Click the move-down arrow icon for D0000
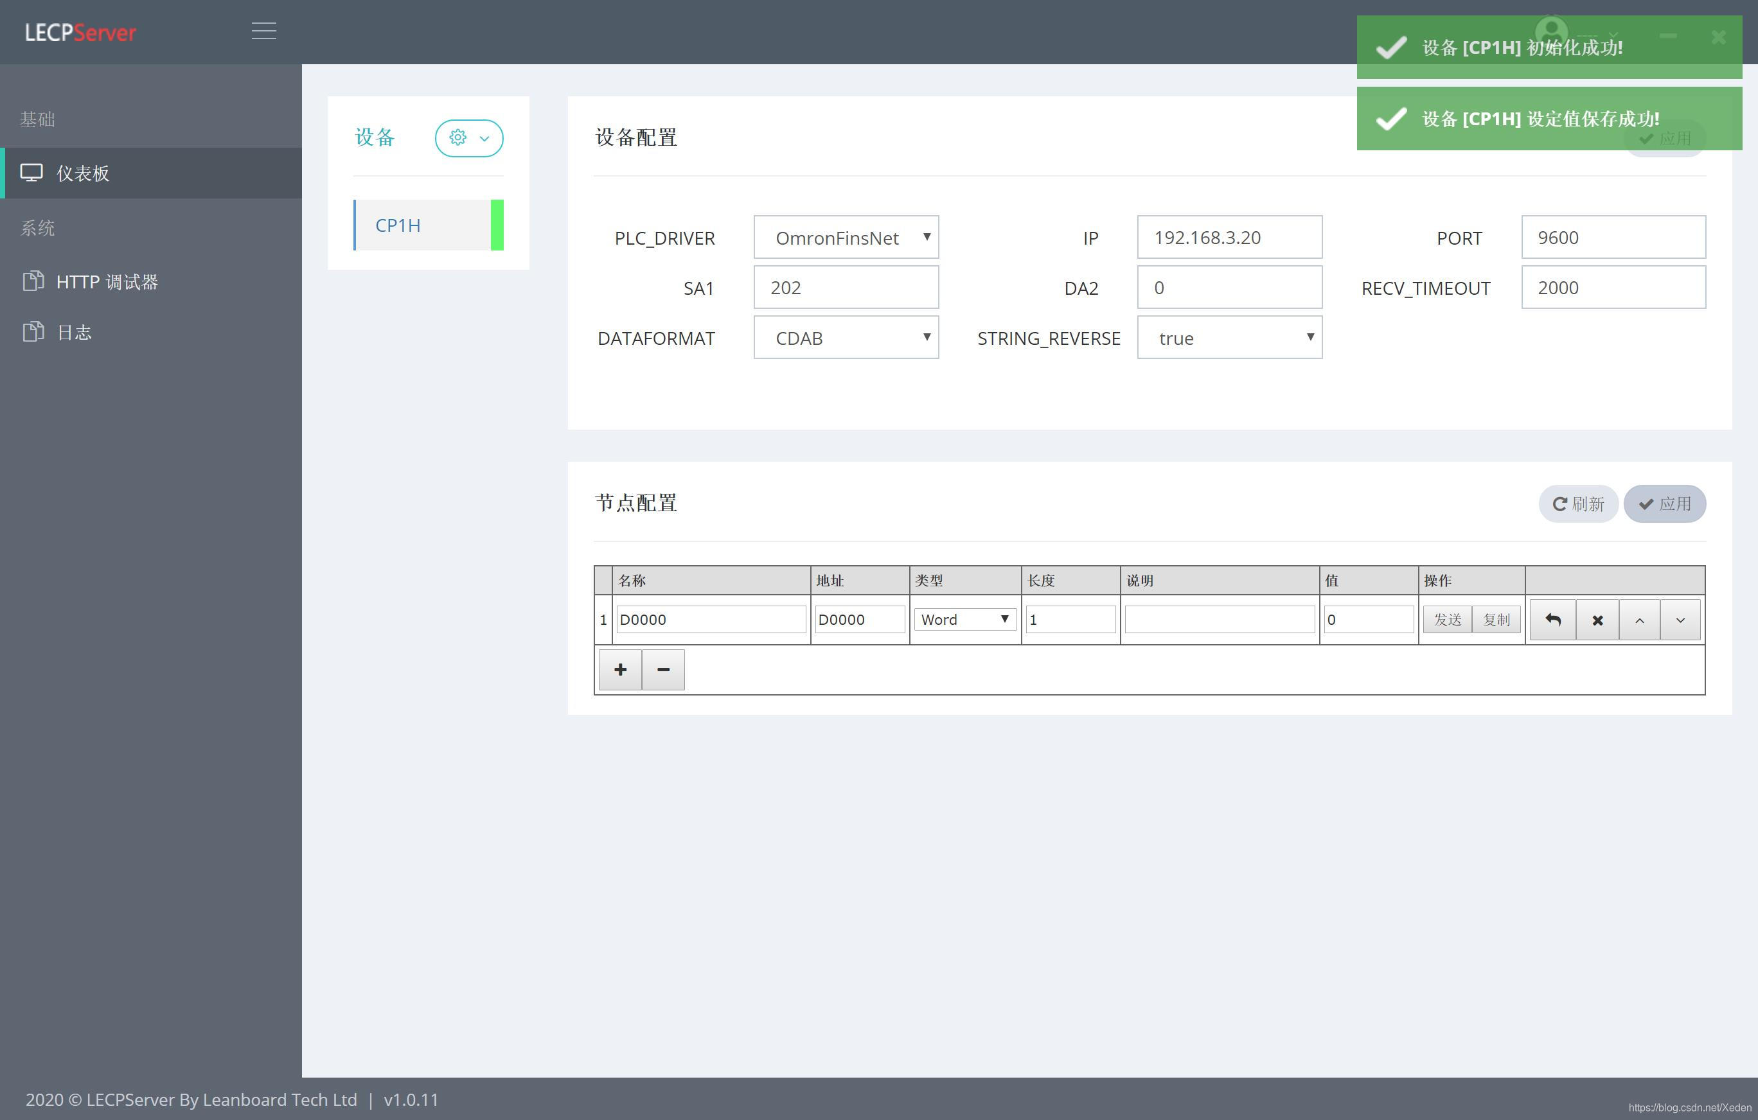Screen dimensions: 1758x1120 pos(1682,620)
